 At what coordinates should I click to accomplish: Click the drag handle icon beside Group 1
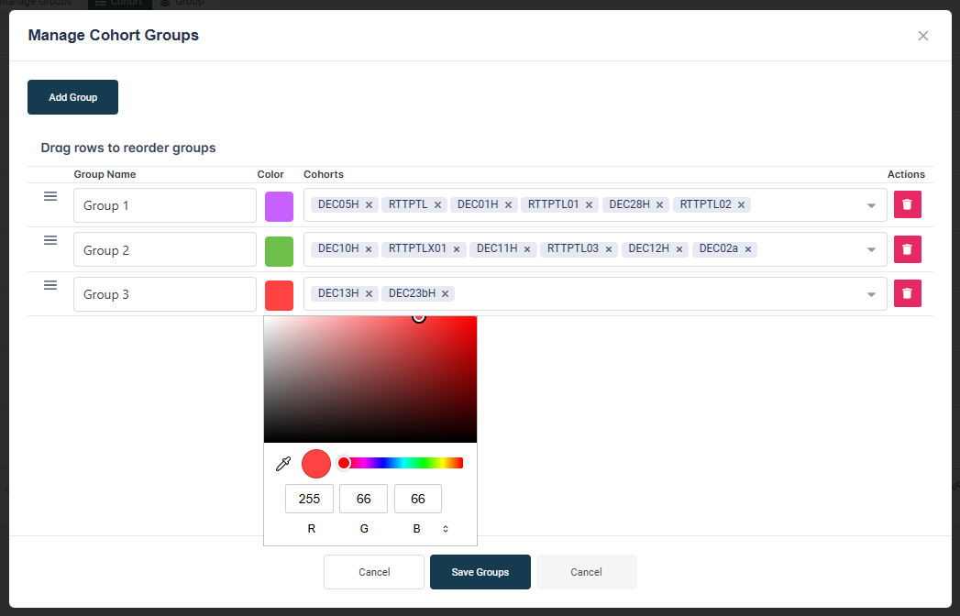[49, 195]
